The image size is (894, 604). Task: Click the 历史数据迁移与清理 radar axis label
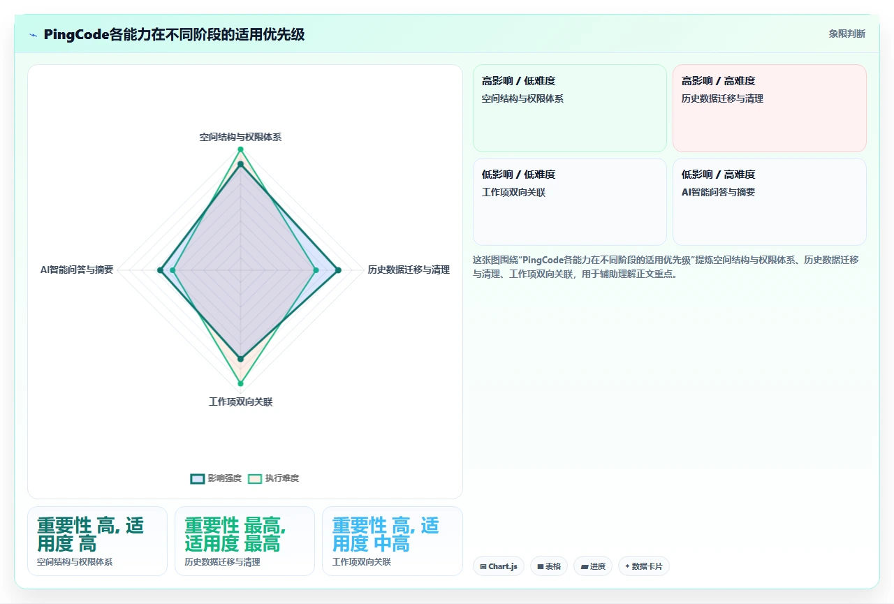tap(409, 270)
